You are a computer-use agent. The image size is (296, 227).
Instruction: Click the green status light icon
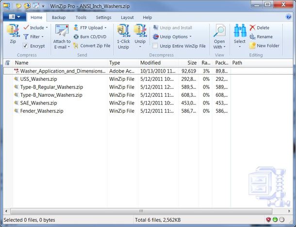(x=275, y=219)
